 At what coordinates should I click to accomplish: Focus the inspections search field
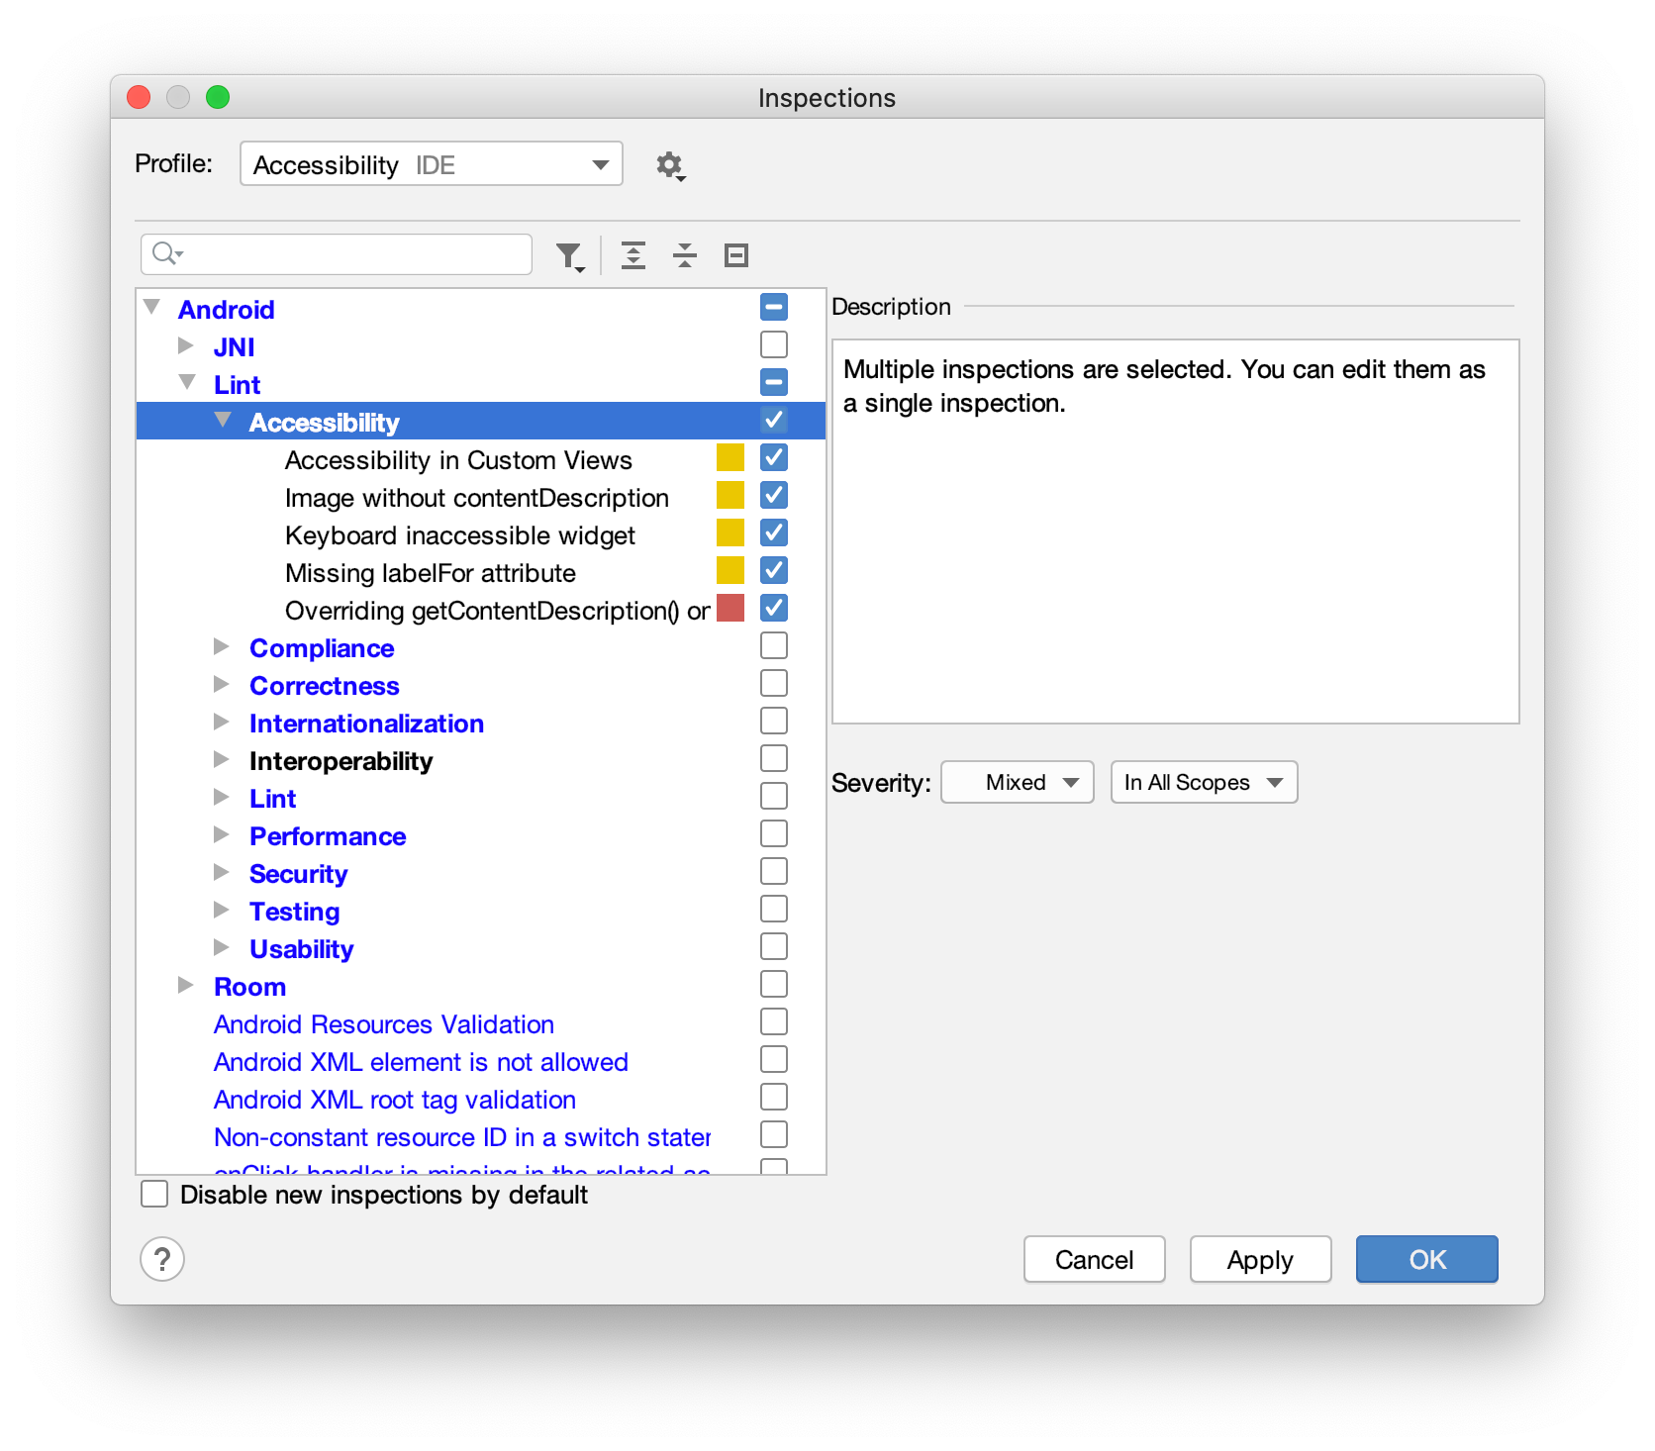[337, 254]
